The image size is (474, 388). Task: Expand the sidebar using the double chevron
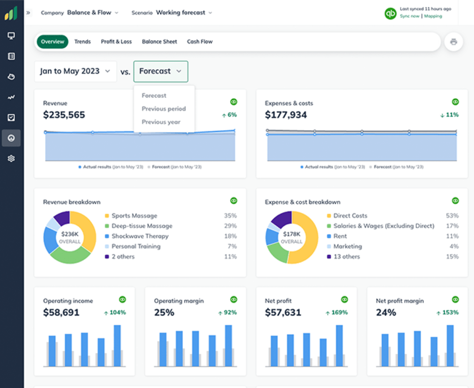[29, 13]
